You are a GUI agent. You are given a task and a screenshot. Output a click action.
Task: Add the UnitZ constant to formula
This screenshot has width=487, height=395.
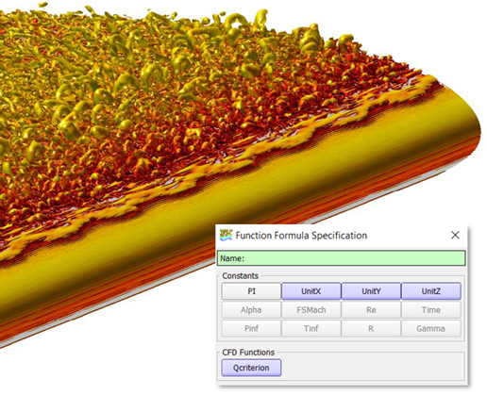point(431,291)
